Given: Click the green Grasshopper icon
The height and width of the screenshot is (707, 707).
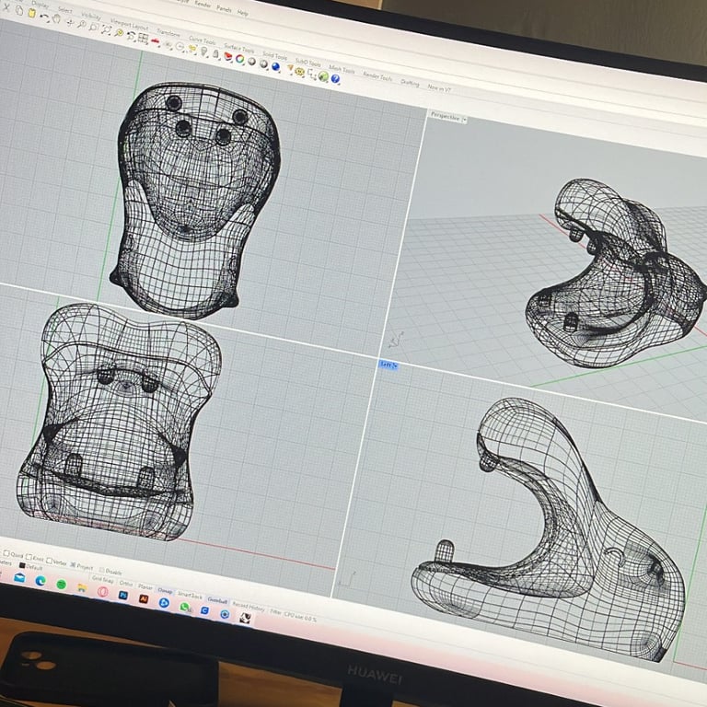Looking at the screenshot, I should 323,76.
